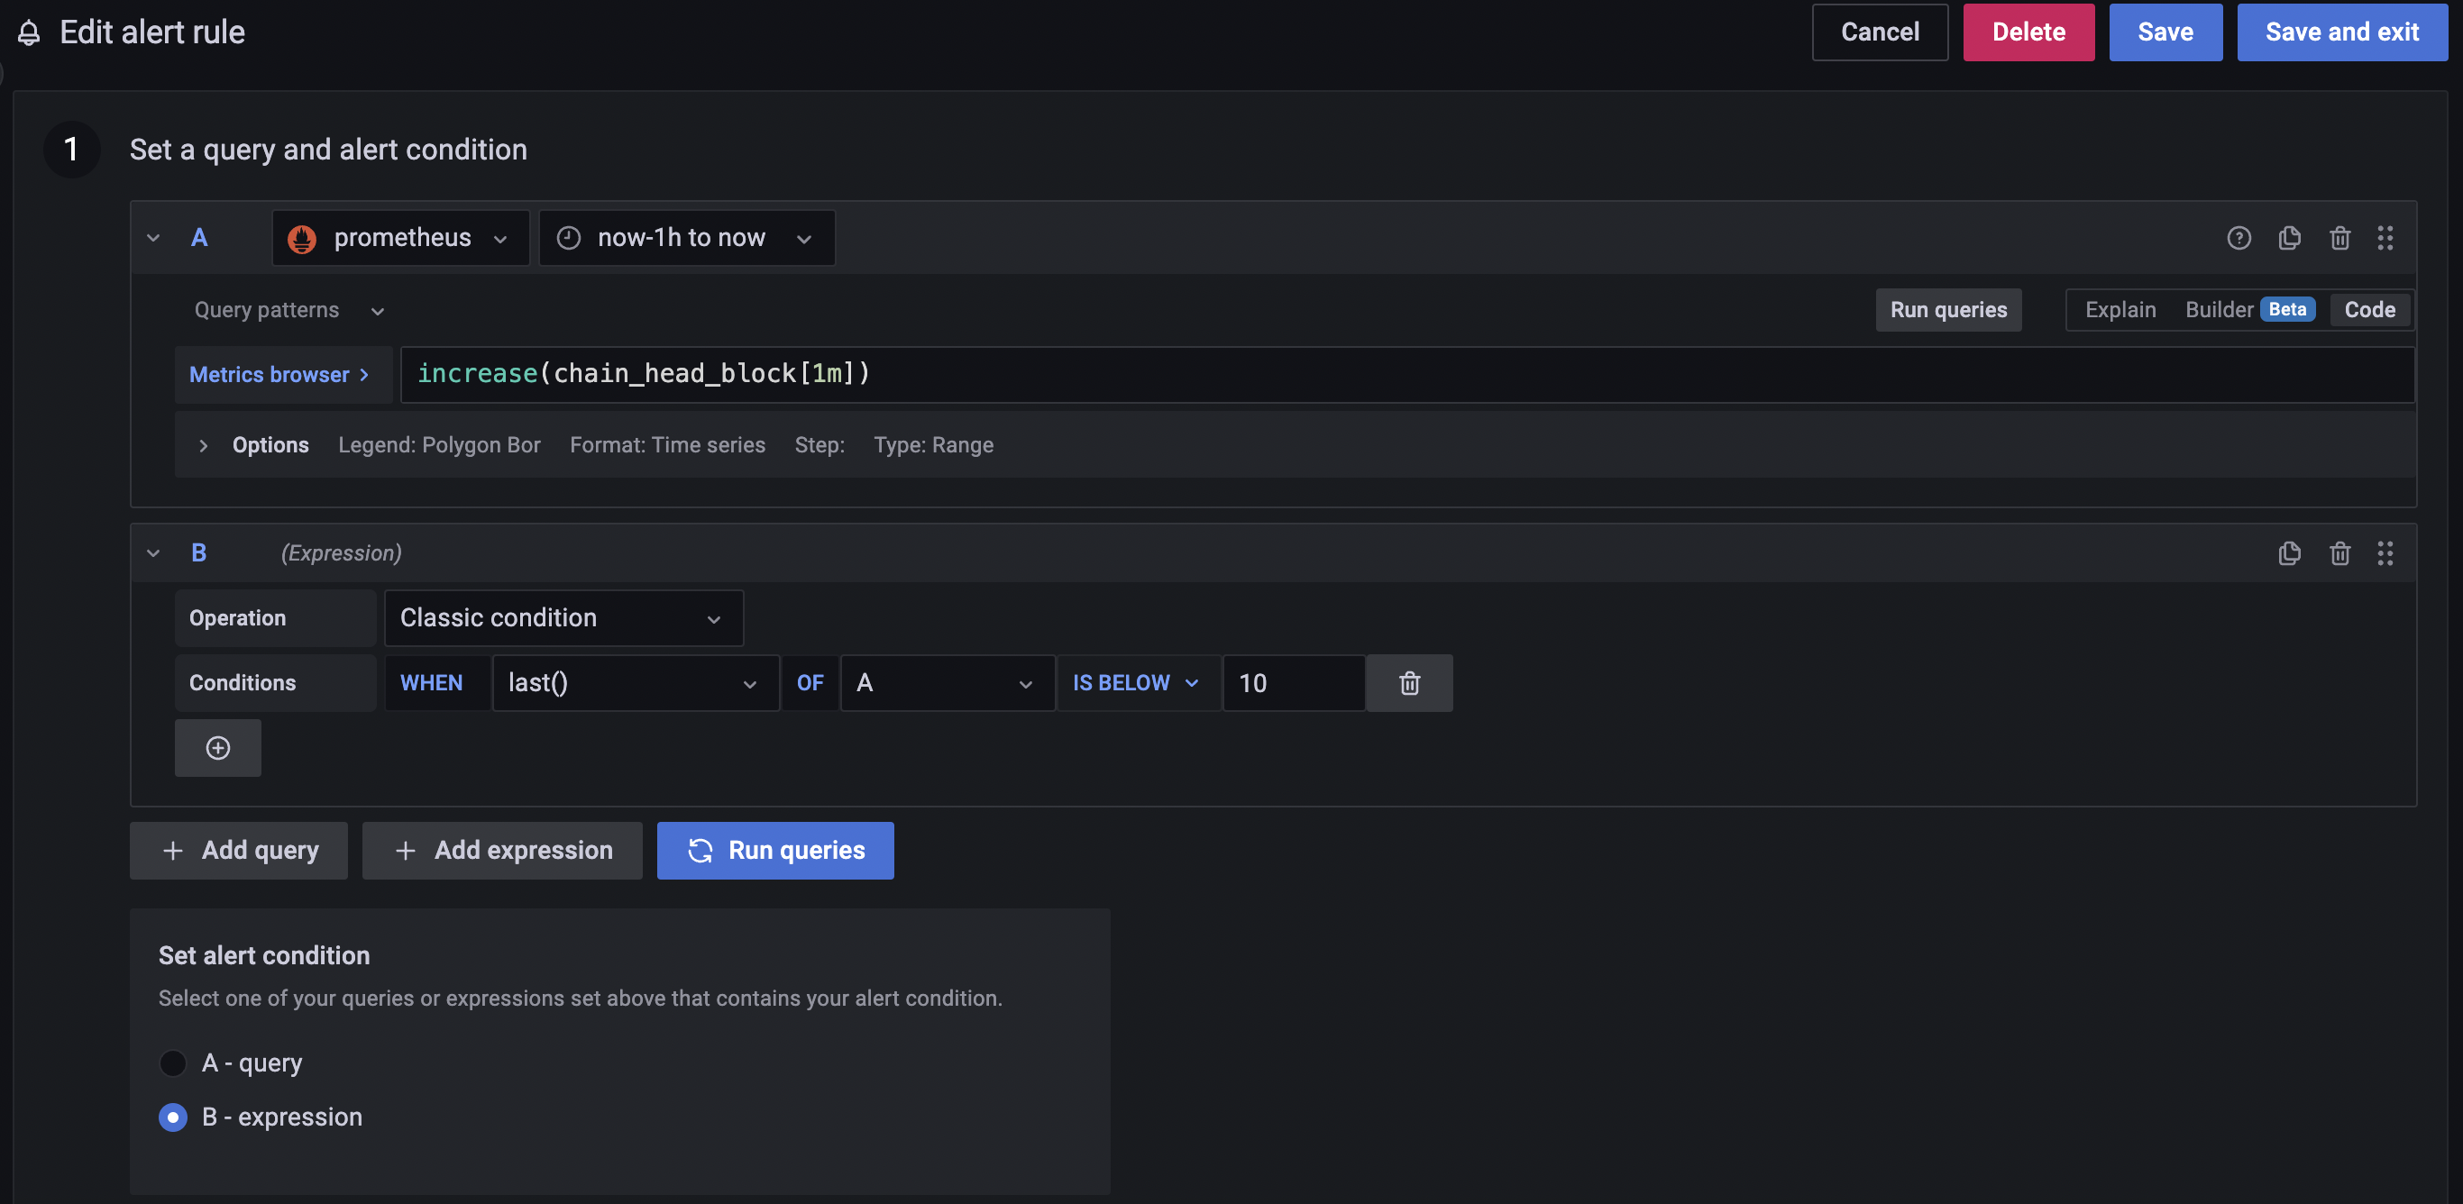
Task: Delete query A with its trash icon
Action: tap(2339, 238)
